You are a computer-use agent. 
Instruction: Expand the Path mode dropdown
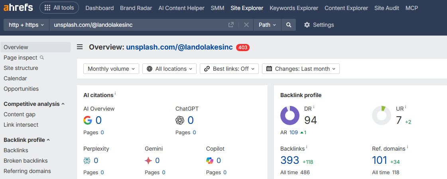pyautogui.click(x=268, y=25)
